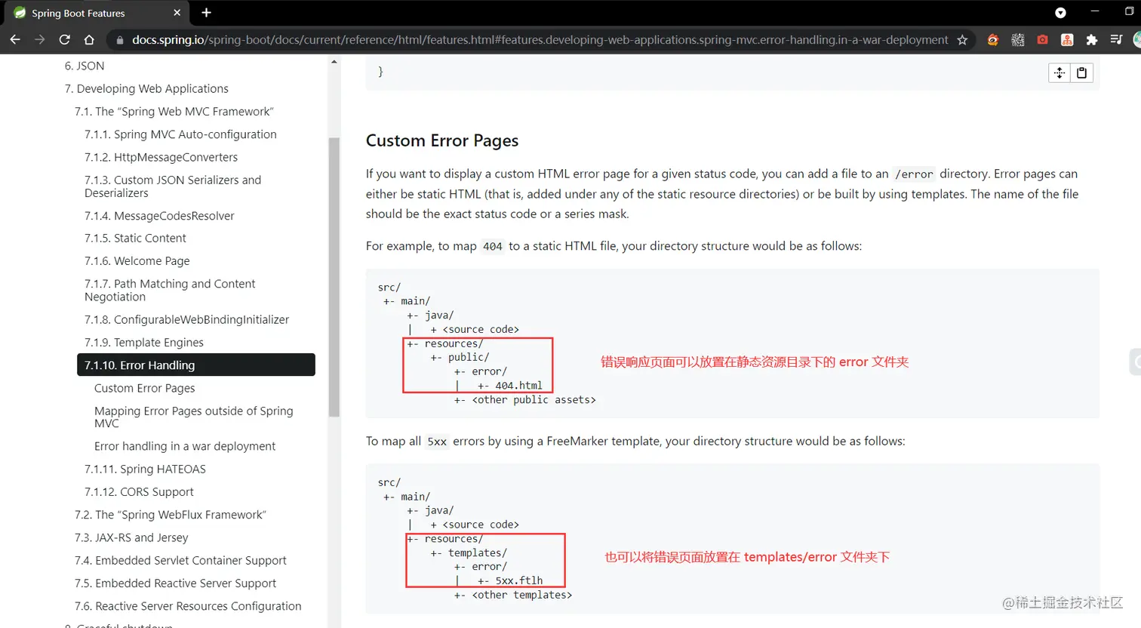Open the tab search dropdown in title bar

(1060, 13)
